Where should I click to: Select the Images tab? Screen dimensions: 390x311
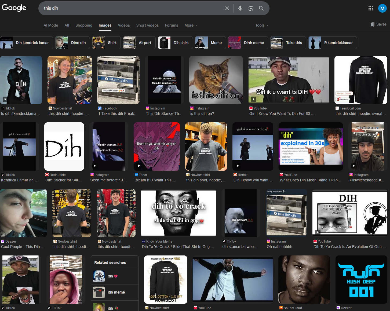tap(105, 25)
